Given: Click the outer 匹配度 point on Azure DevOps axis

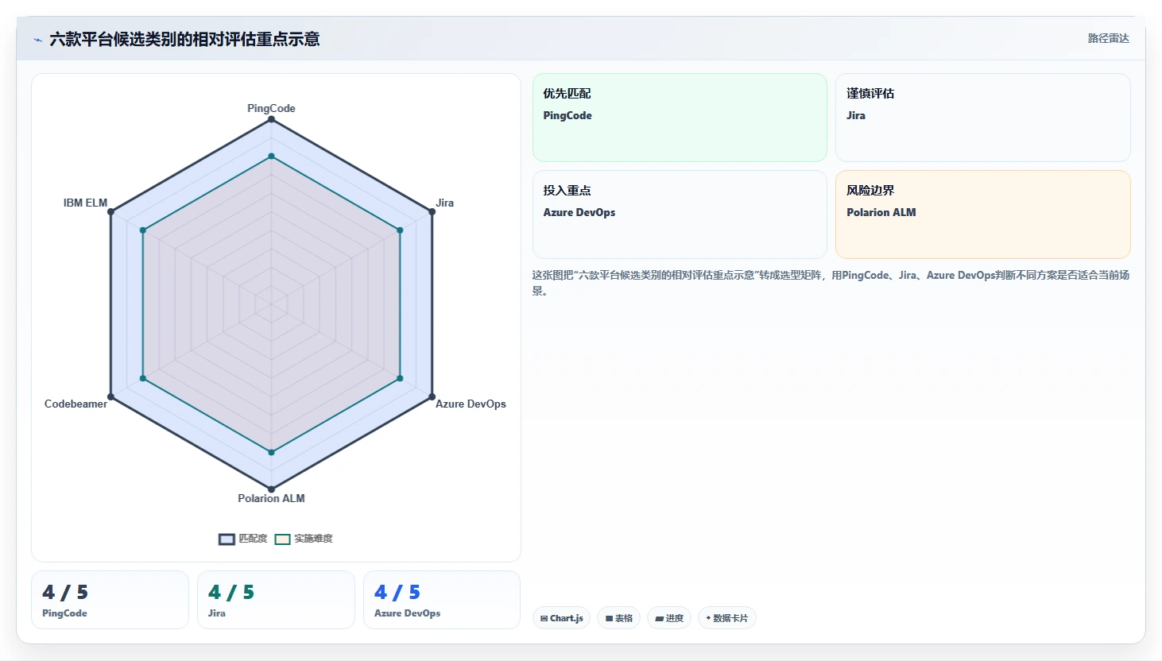Looking at the screenshot, I should pyautogui.click(x=432, y=396).
